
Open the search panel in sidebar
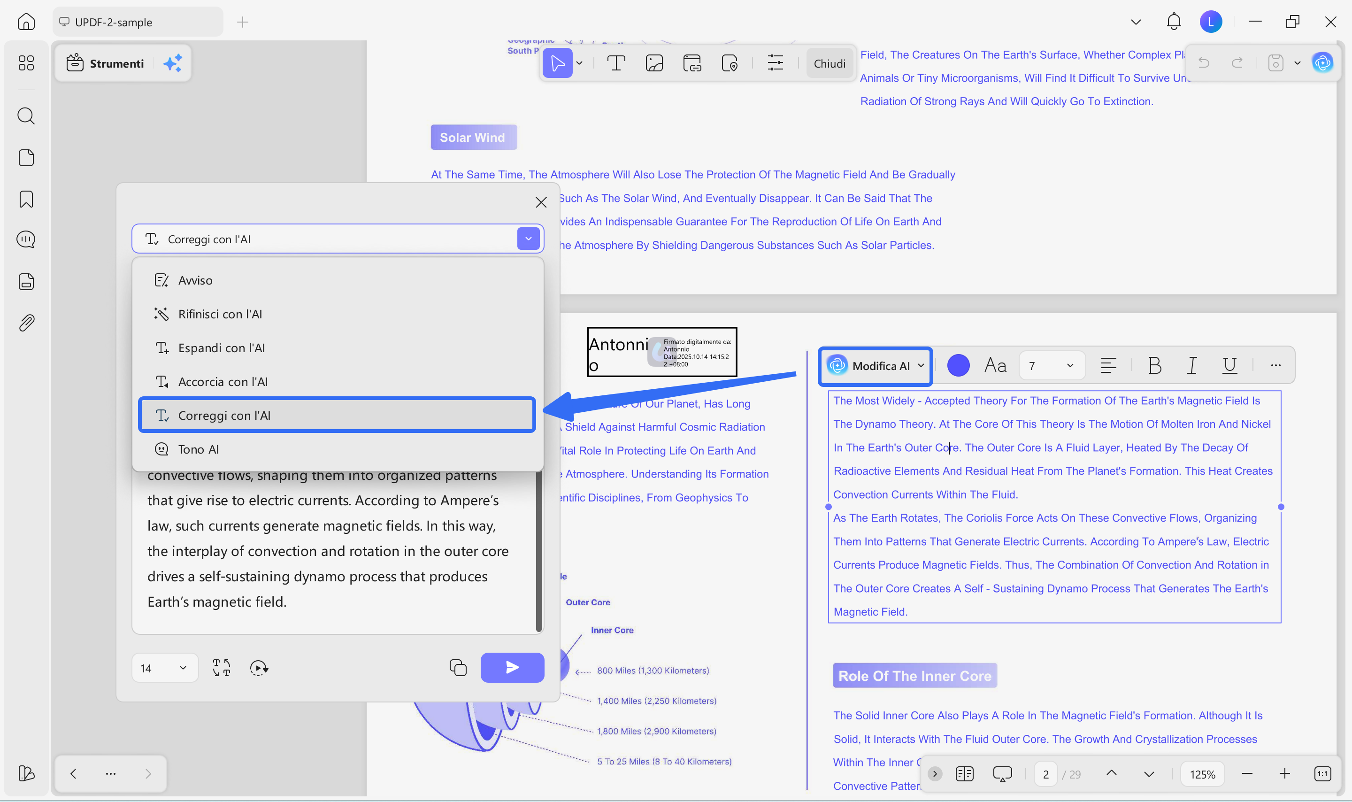[x=26, y=116]
